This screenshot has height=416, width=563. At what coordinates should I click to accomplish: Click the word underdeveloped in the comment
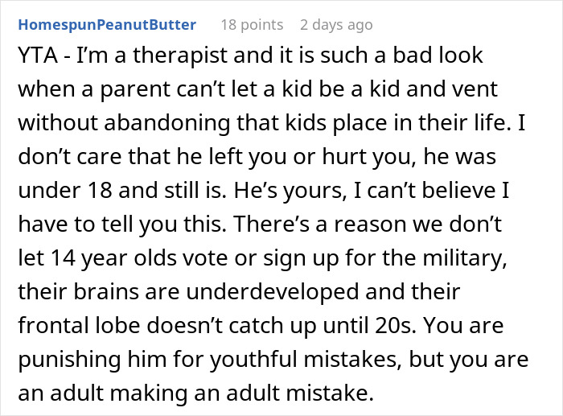272,291
